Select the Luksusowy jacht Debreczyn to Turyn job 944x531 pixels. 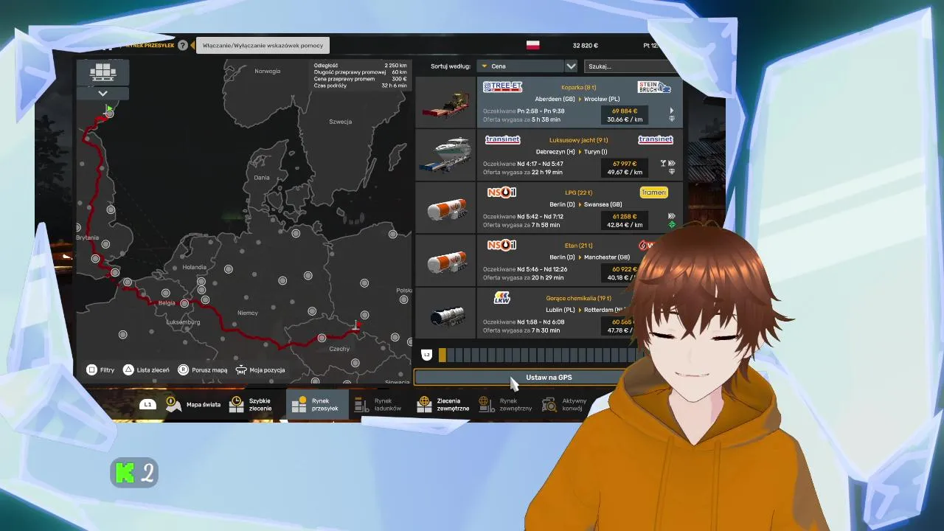tap(580, 155)
